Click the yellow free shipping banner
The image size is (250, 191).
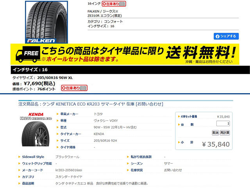pyautogui.click(x=125, y=54)
